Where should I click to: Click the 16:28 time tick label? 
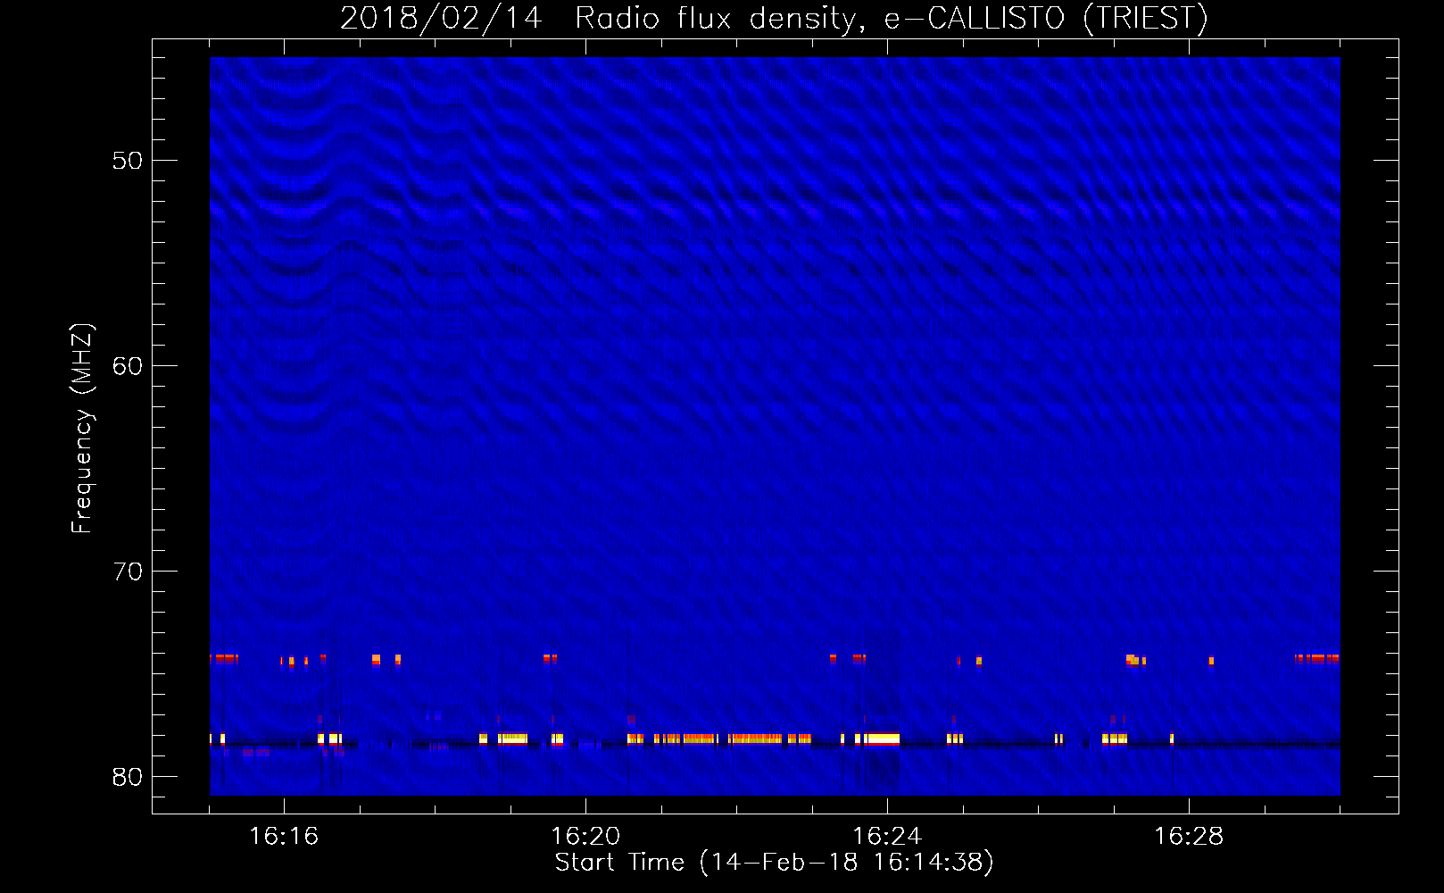tap(1189, 836)
